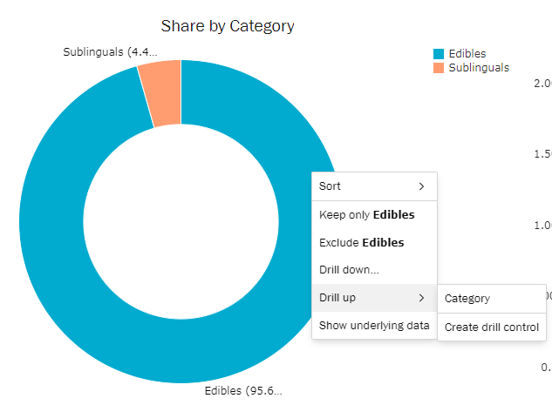
Task: Click the orange Sublinguals legend swatch
Action: (439, 68)
